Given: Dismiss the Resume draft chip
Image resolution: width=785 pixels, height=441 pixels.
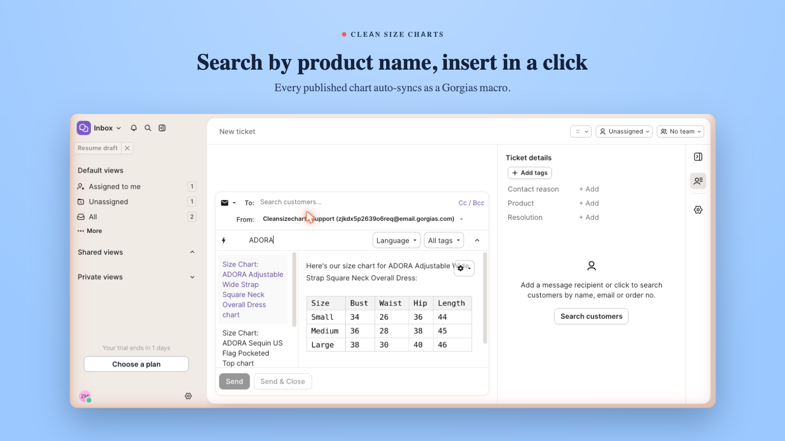Looking at the screenshot, I should (x=127, y=148).
